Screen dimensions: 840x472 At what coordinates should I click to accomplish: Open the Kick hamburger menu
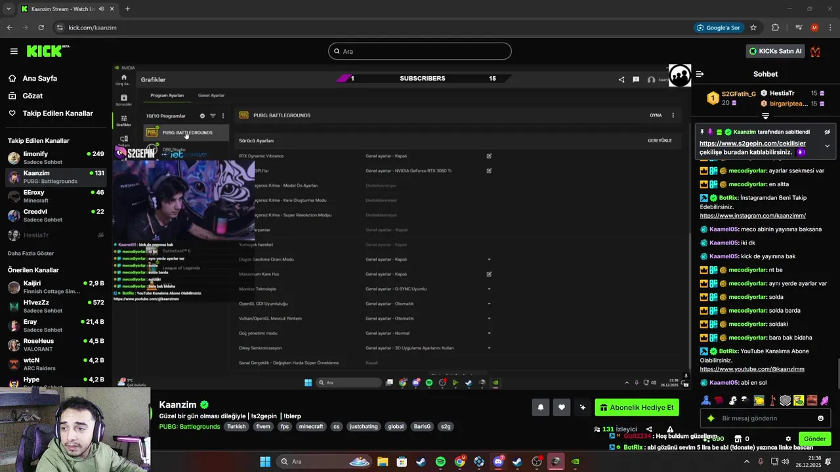click(x=14, y=51)
